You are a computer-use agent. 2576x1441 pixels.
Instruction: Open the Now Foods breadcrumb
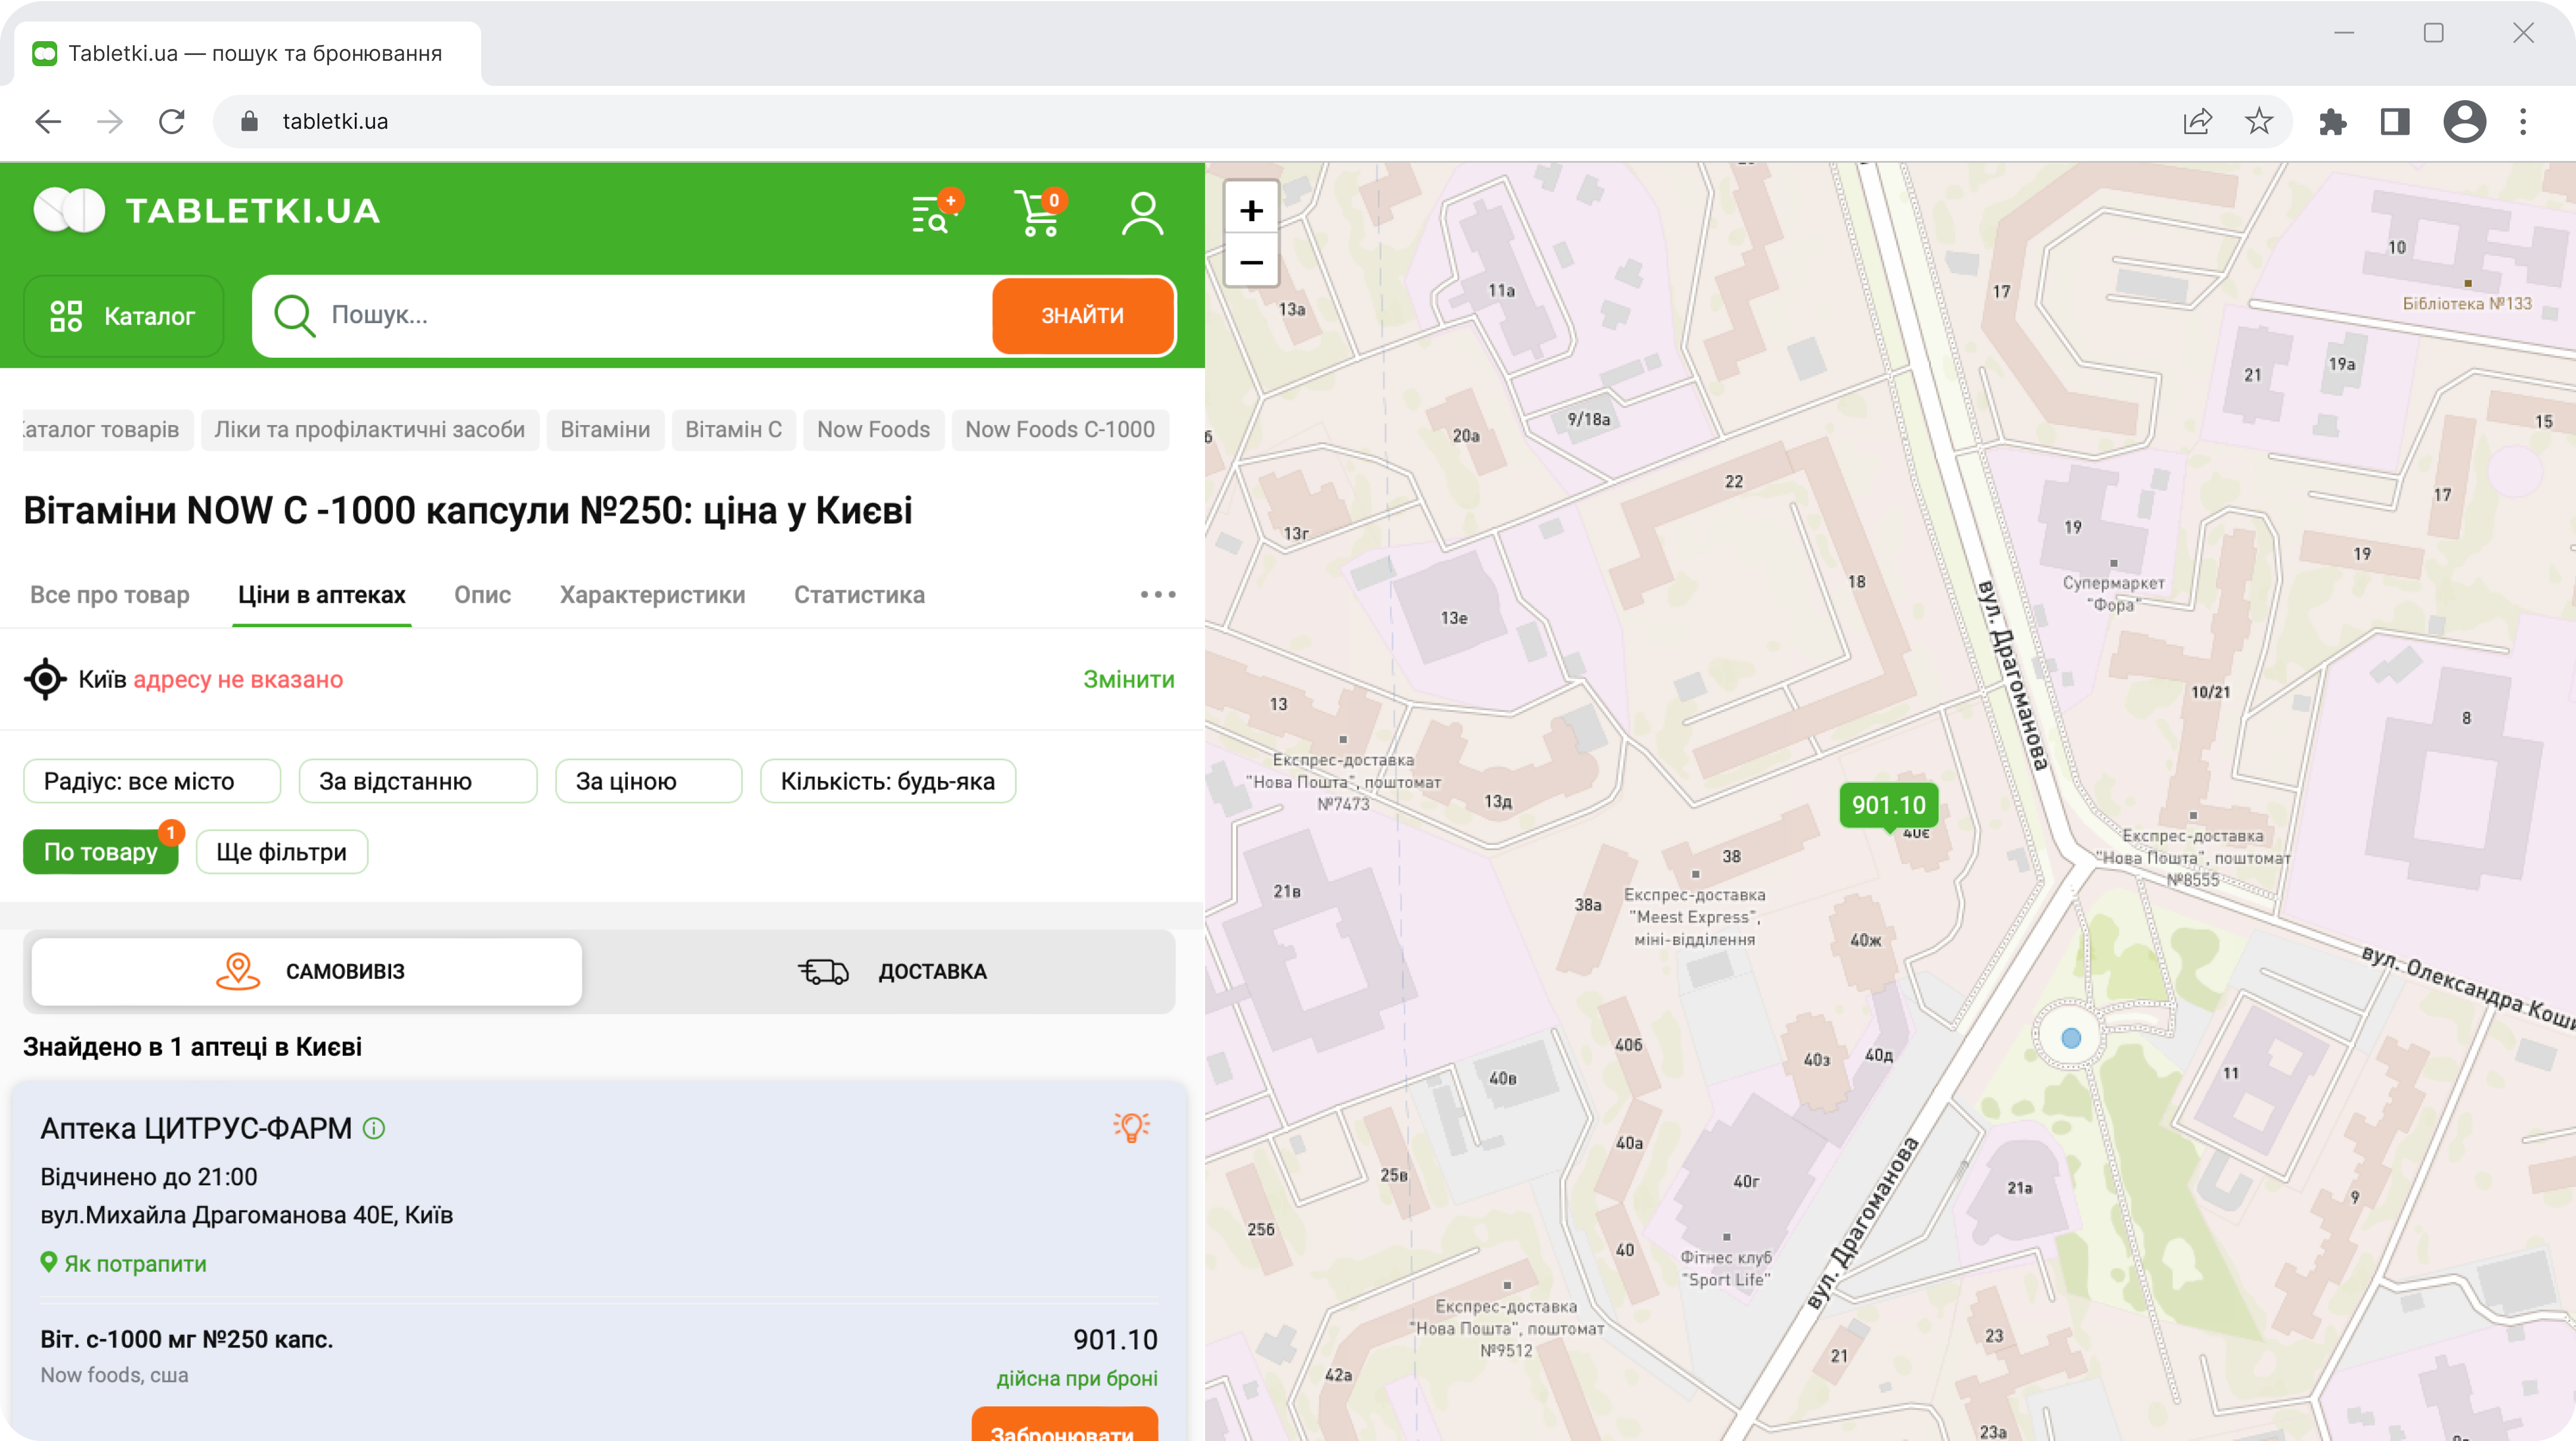coord(873,429)
